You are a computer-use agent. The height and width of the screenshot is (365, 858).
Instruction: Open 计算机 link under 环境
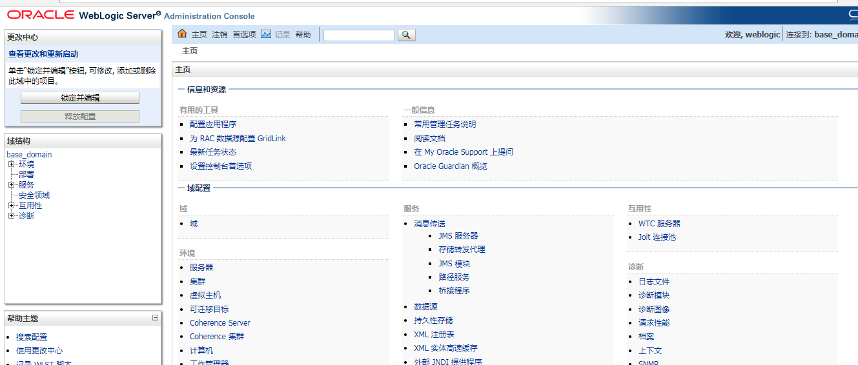pos(201,351)
